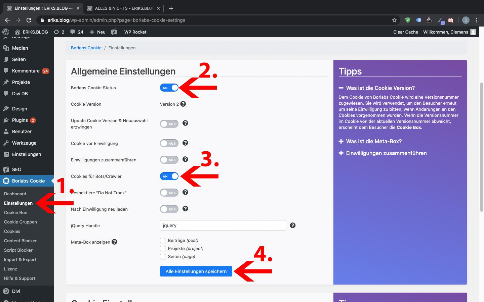Open the Medien sidebar menu
Image resolution: width=484 pixels, height=302 pixels.
(x=27, y=48)
